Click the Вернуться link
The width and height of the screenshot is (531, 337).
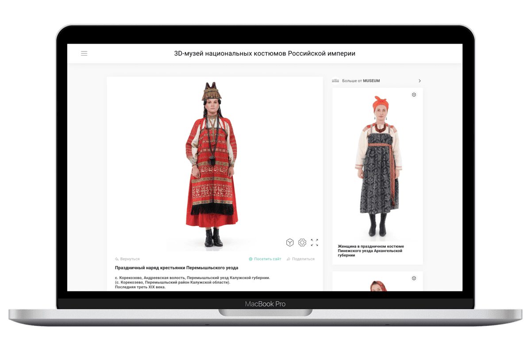coord(130,259)
